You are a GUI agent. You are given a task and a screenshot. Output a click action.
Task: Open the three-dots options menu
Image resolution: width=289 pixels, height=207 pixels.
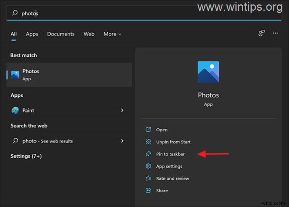(275, 33)
